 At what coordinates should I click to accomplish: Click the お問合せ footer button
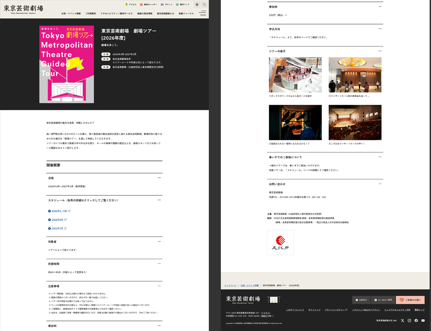361,300
